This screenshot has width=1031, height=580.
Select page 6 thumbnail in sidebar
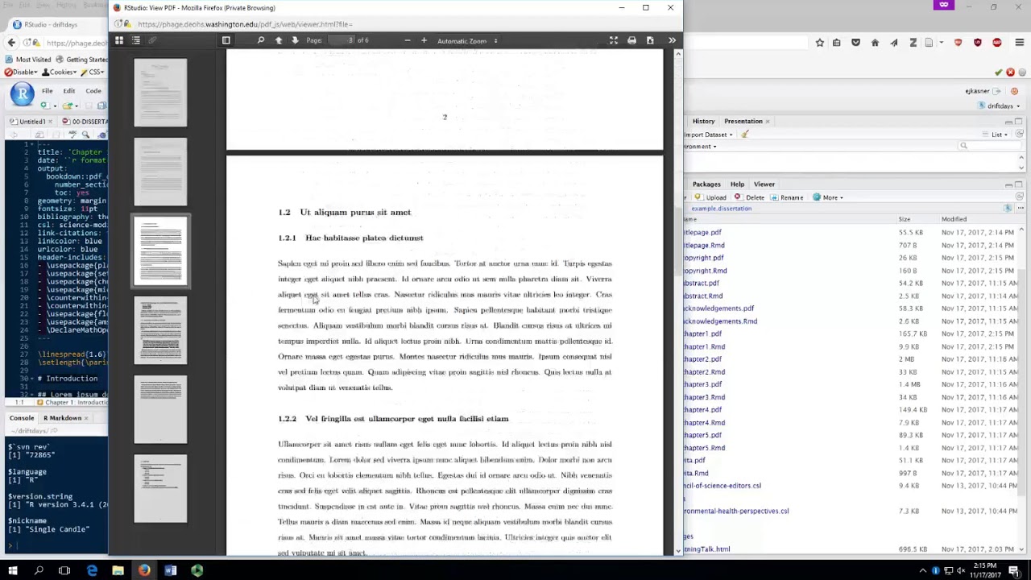click(x=160, y=489)
